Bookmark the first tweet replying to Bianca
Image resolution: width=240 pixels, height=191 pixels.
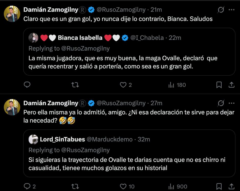[x=219, y=85]
